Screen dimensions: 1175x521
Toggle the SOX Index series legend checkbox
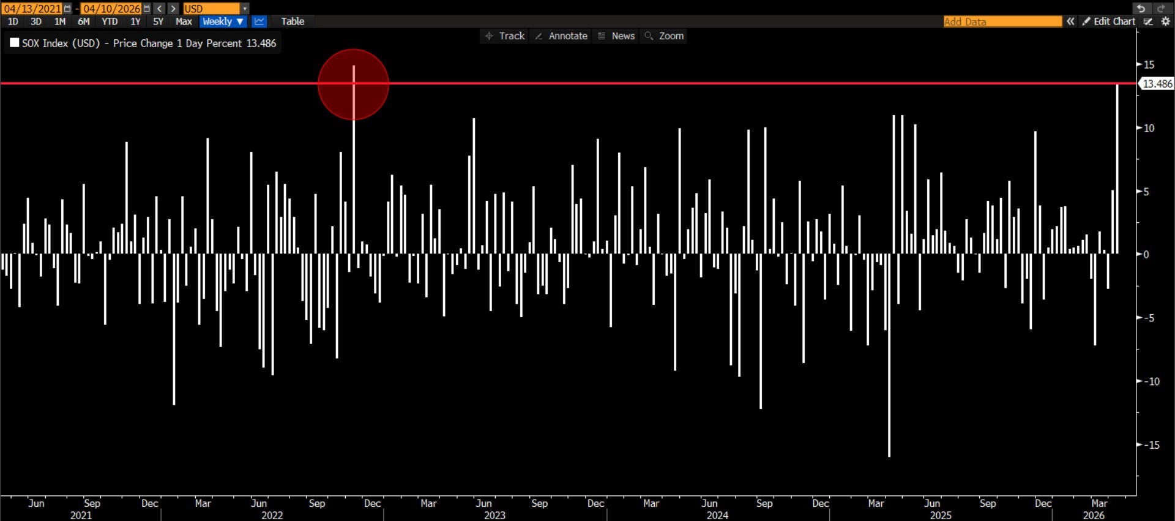click(x=15, y=43)
